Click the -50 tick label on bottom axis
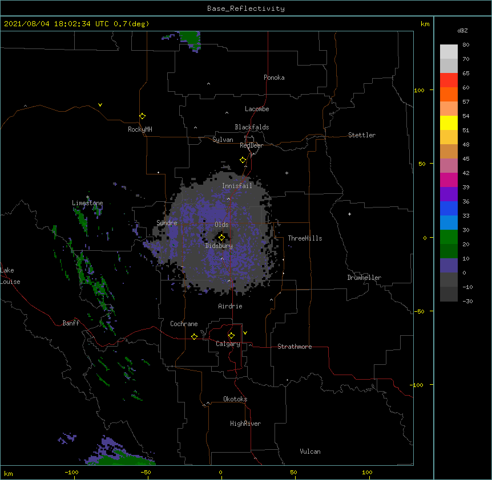Image resolution: width=492 pixels, height=480 pixels. click(146, 472)
